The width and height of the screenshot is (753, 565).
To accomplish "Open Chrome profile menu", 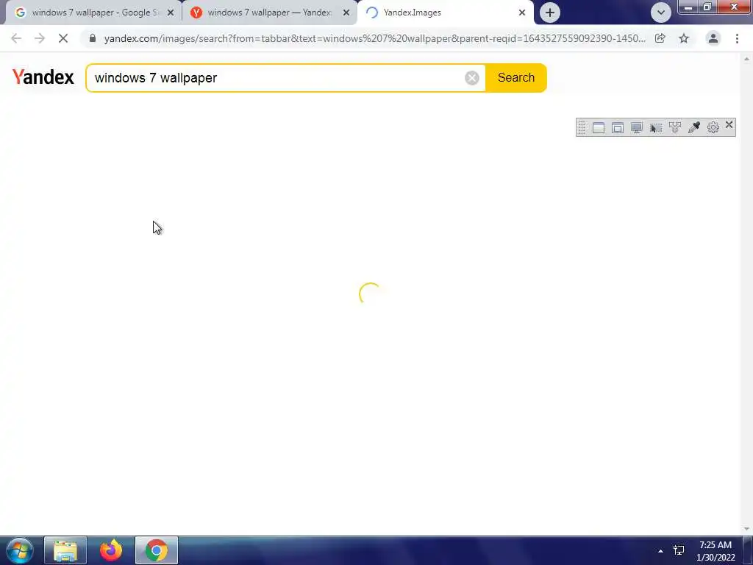I will click(713, 38).
